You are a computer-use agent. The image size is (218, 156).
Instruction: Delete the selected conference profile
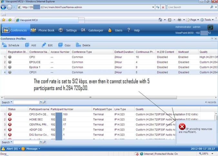[83, 45]
